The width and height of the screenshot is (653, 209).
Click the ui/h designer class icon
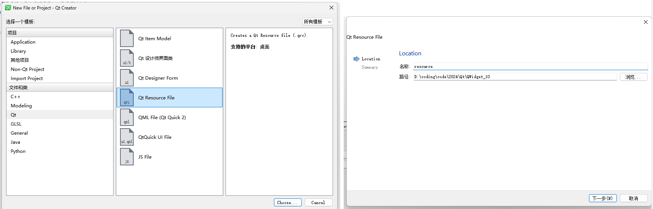coord(127,58)
